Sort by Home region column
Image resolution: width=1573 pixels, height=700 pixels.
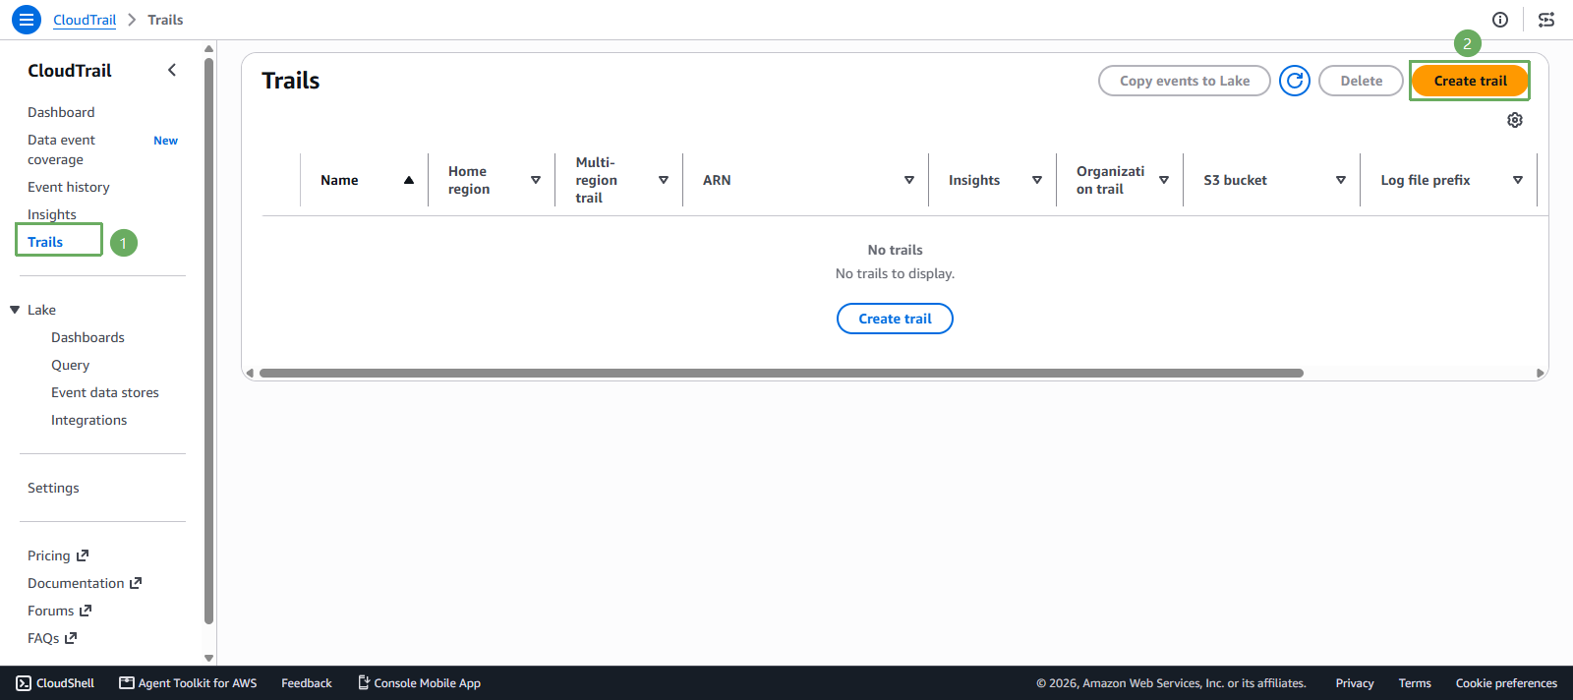pyautogui.click(x=536, y=180)
